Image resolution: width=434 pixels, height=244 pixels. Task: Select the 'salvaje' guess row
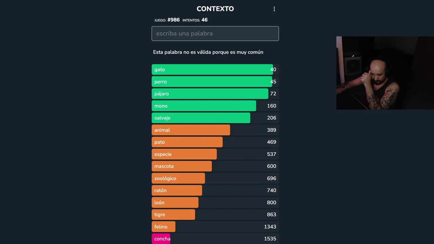(x=215, y=118)
